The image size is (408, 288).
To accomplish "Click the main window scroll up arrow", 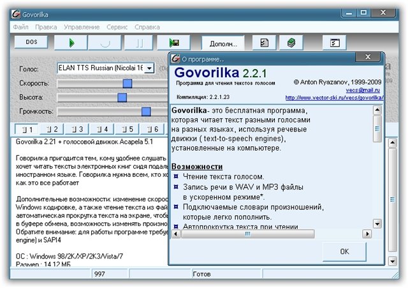I will (x=392, y=142).
